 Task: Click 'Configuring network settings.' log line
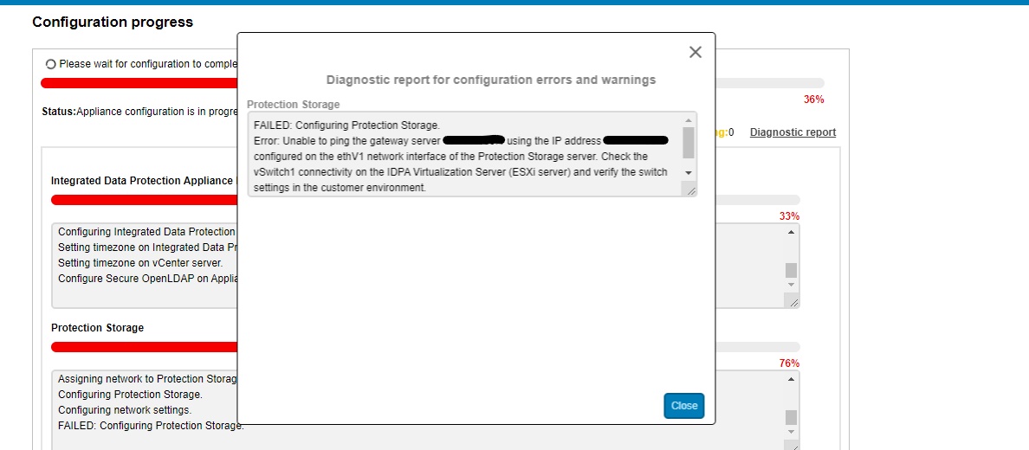click(125, 410)
